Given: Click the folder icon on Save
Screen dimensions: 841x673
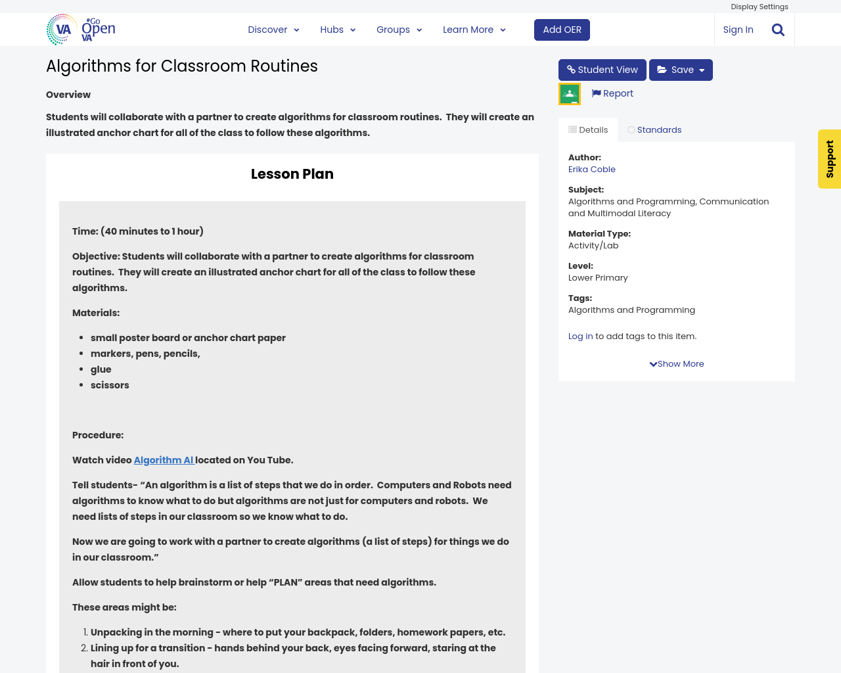Looking at the screenshot, I should pyautogui.click(x=662, y=70).
